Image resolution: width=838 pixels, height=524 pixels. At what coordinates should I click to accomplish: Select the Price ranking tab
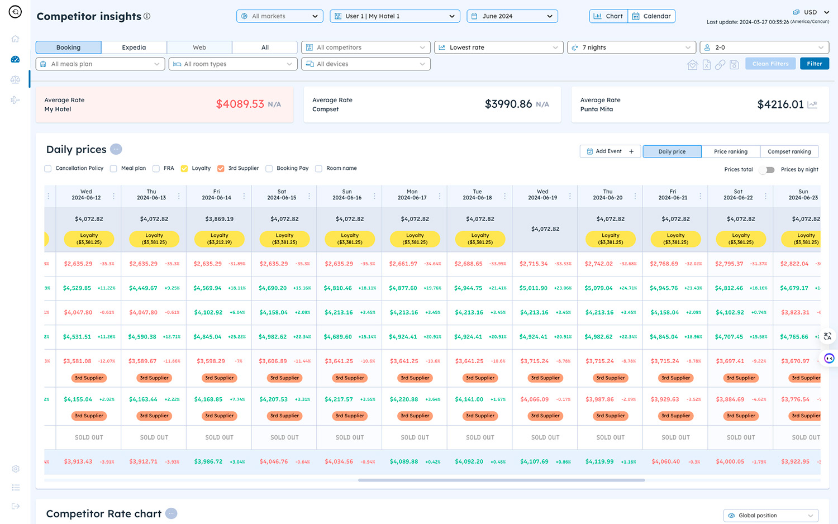click(x=730, y=151)
